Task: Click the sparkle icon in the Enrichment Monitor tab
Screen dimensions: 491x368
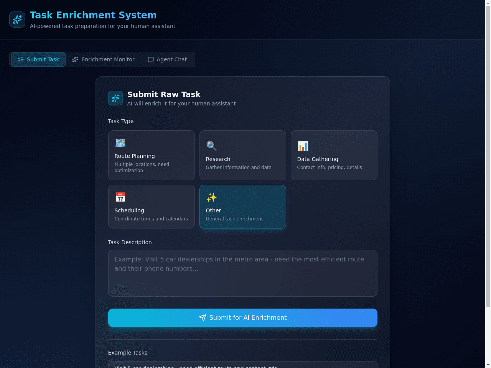Action: point(75,59)
